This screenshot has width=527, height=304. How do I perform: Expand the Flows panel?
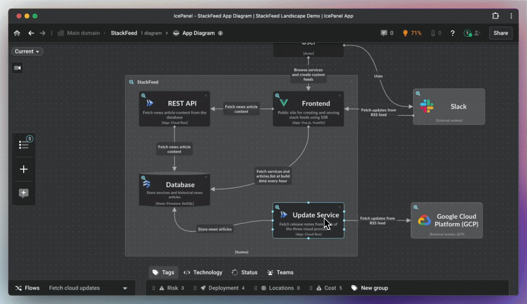click(x=27, y=288)
